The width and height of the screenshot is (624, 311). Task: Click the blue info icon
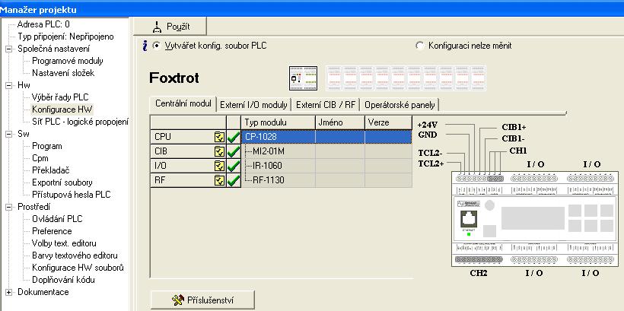point(145,46)
